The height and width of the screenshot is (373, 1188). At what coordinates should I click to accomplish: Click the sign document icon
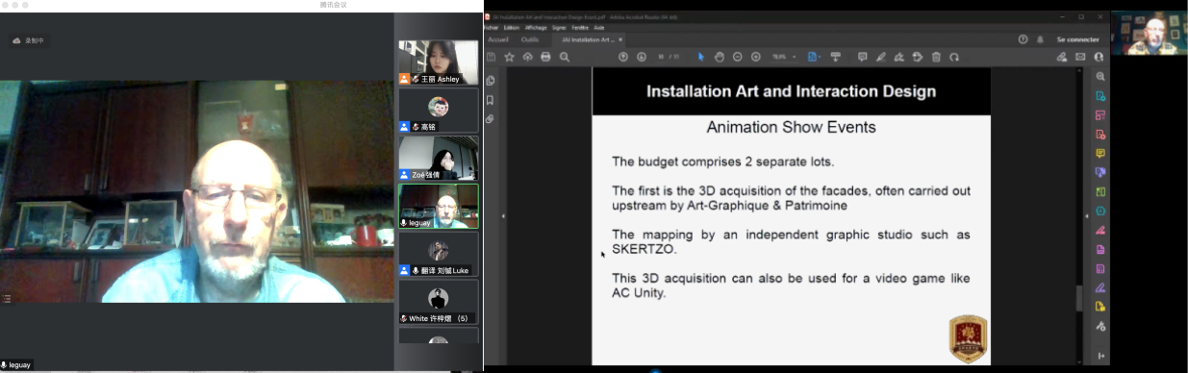(898, 57)
